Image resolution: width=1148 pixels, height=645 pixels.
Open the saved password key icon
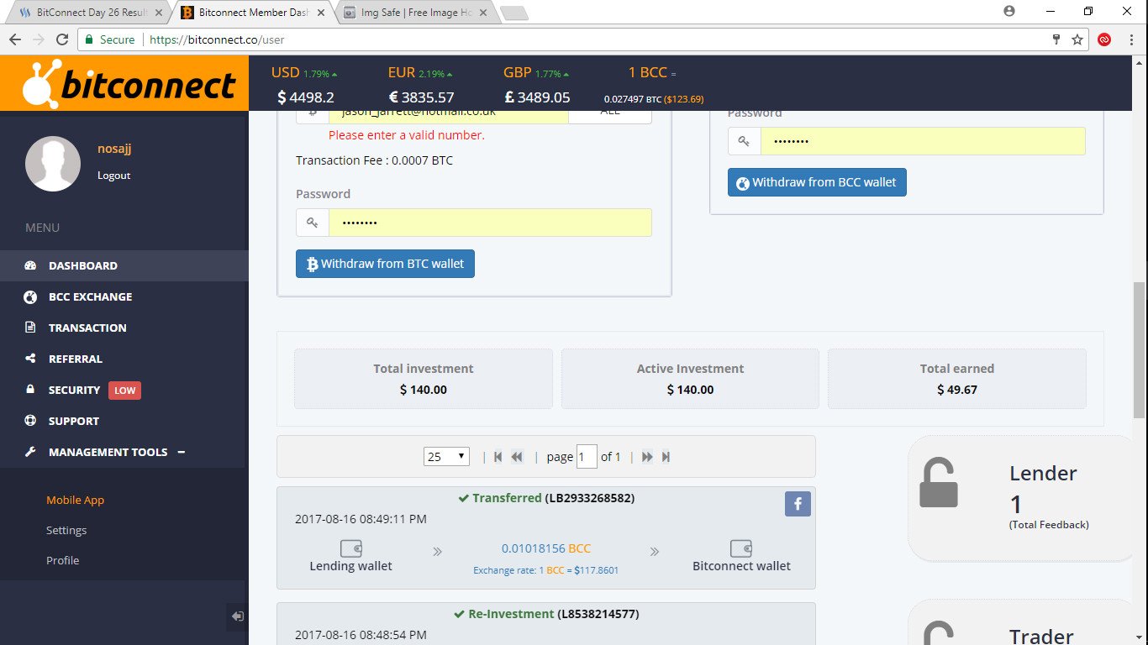1056,39
